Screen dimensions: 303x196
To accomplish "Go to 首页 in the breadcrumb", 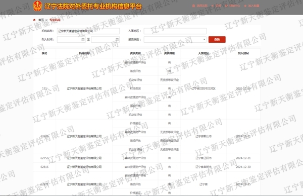I will coord(41,20).
